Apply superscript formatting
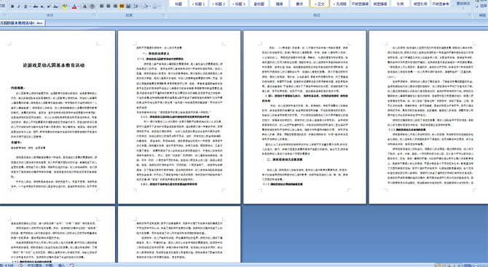Viewport: 488px width, 267px height. pos(49,7)
